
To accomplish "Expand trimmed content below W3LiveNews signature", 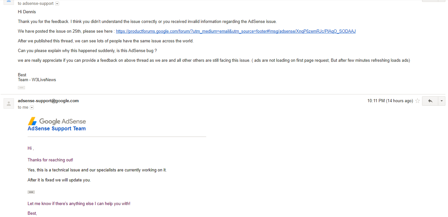I will (x=21, y=88).
